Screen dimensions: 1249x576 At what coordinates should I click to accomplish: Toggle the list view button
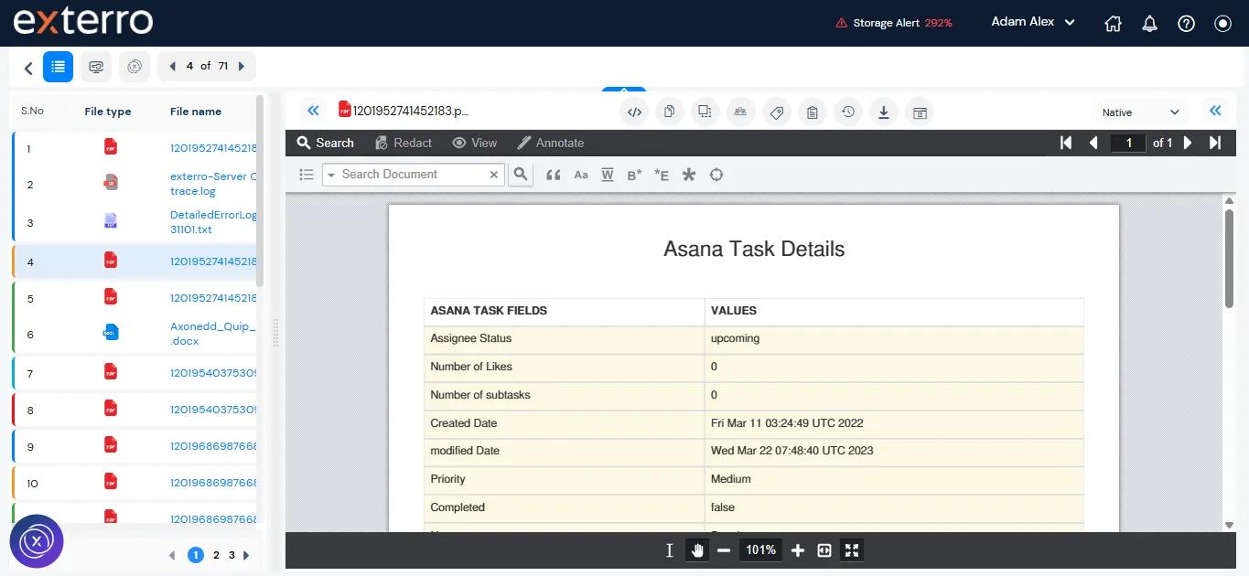coord(58,67)
